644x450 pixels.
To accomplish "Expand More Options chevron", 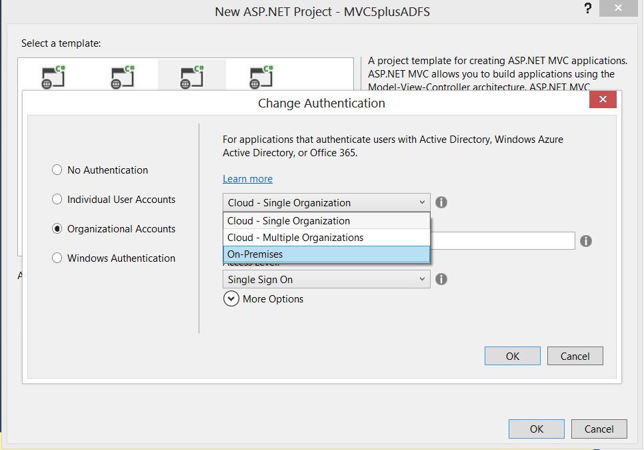I will click(x=231, y=299).
